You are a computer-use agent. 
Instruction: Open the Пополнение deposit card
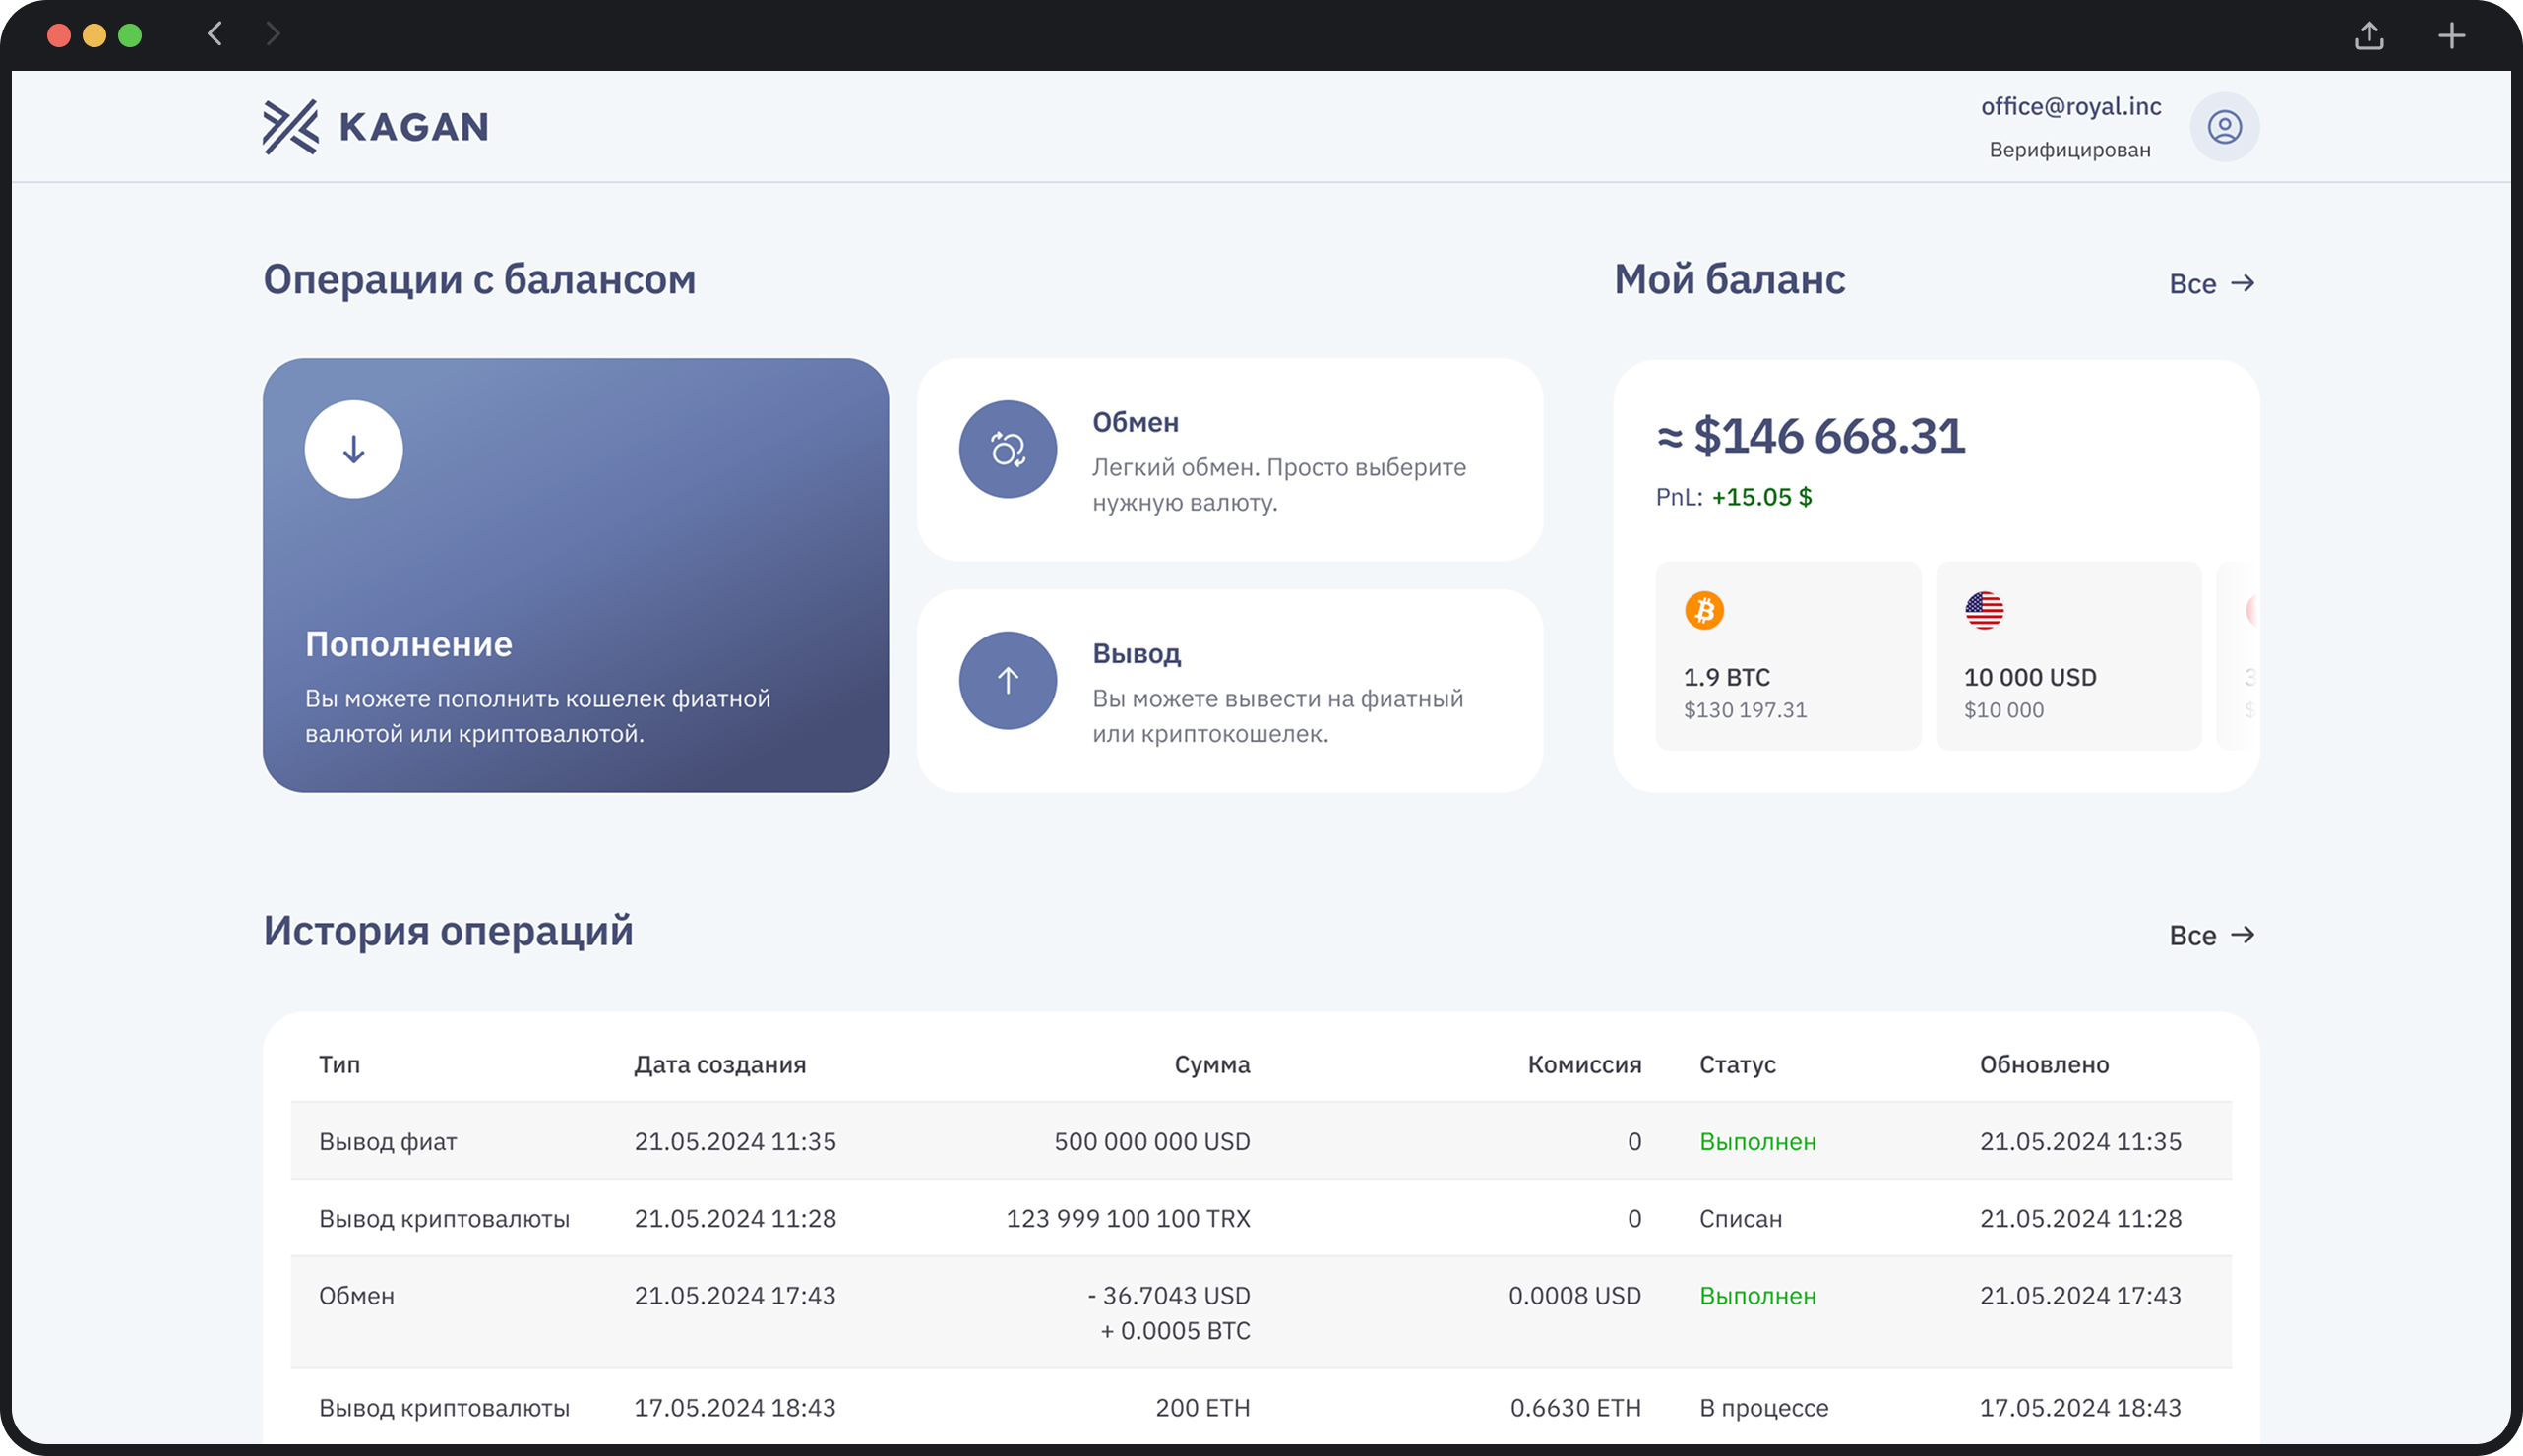coord(576,575)
